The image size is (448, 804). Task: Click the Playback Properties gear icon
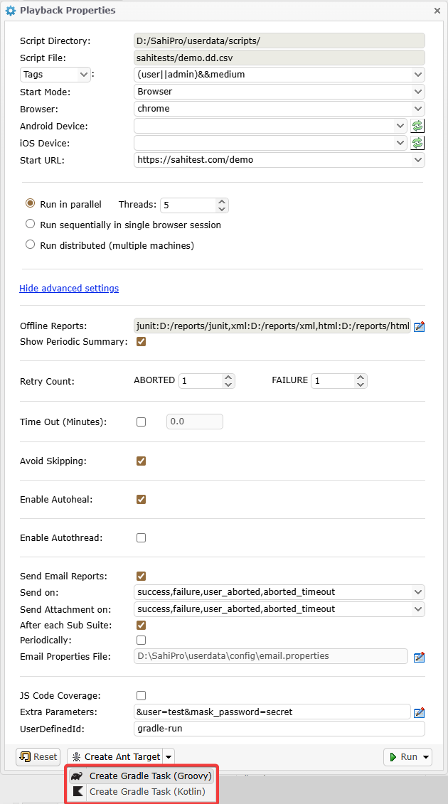pyautogui.click(x=11, y=11)
